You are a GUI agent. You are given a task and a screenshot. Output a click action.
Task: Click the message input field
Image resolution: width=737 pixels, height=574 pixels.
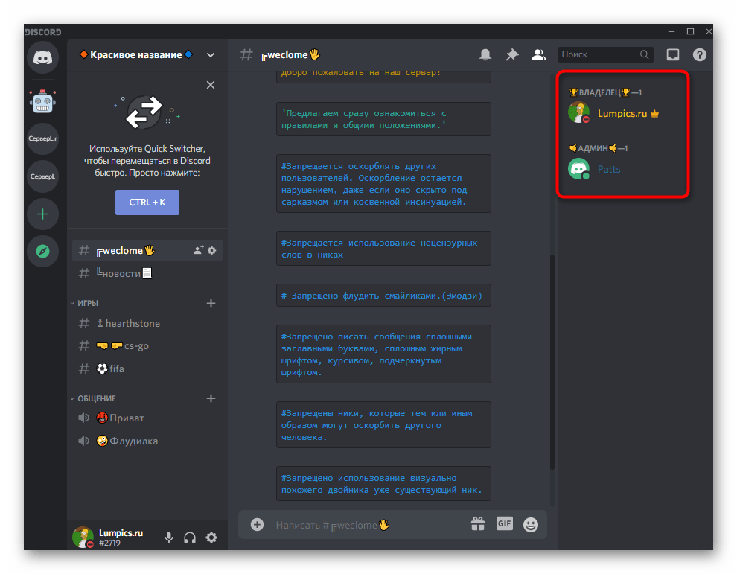365,525
